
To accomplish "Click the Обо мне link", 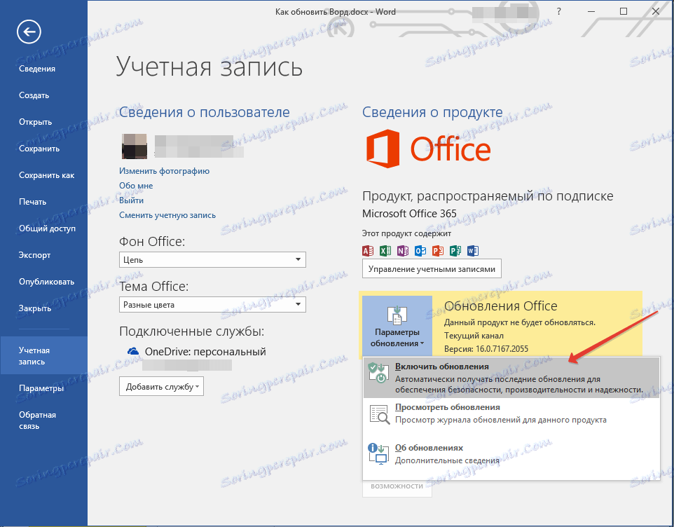I will click(136, 186).
